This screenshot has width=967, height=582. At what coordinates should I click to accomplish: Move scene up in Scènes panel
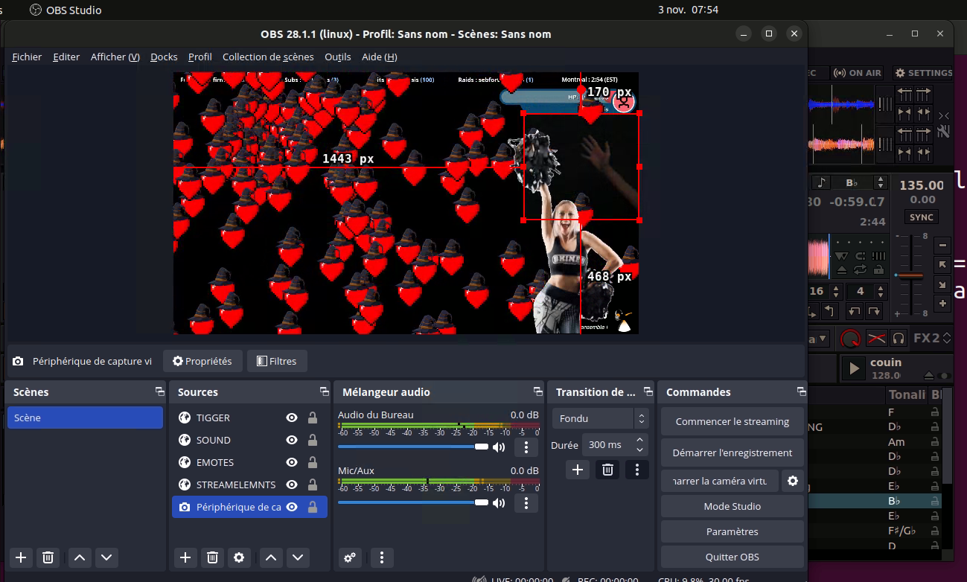point(80,557)
